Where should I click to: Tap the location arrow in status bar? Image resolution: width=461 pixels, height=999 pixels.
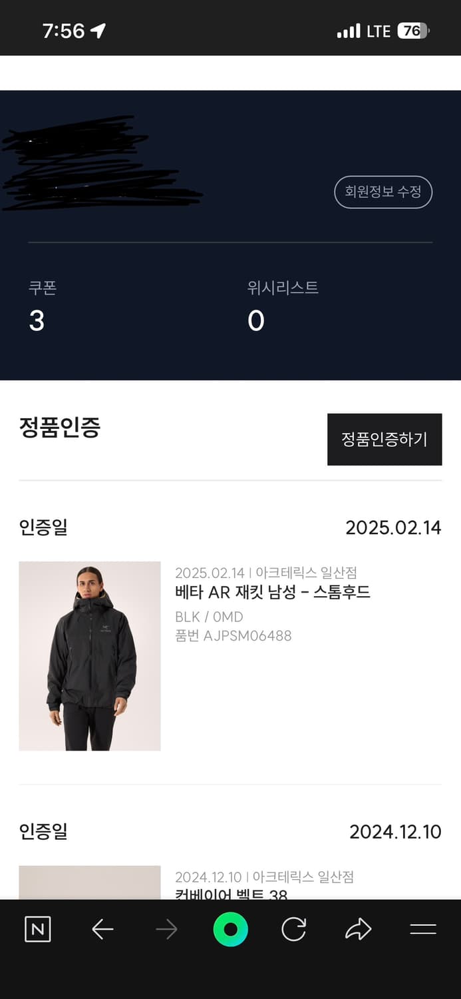(x=98, y=31)
